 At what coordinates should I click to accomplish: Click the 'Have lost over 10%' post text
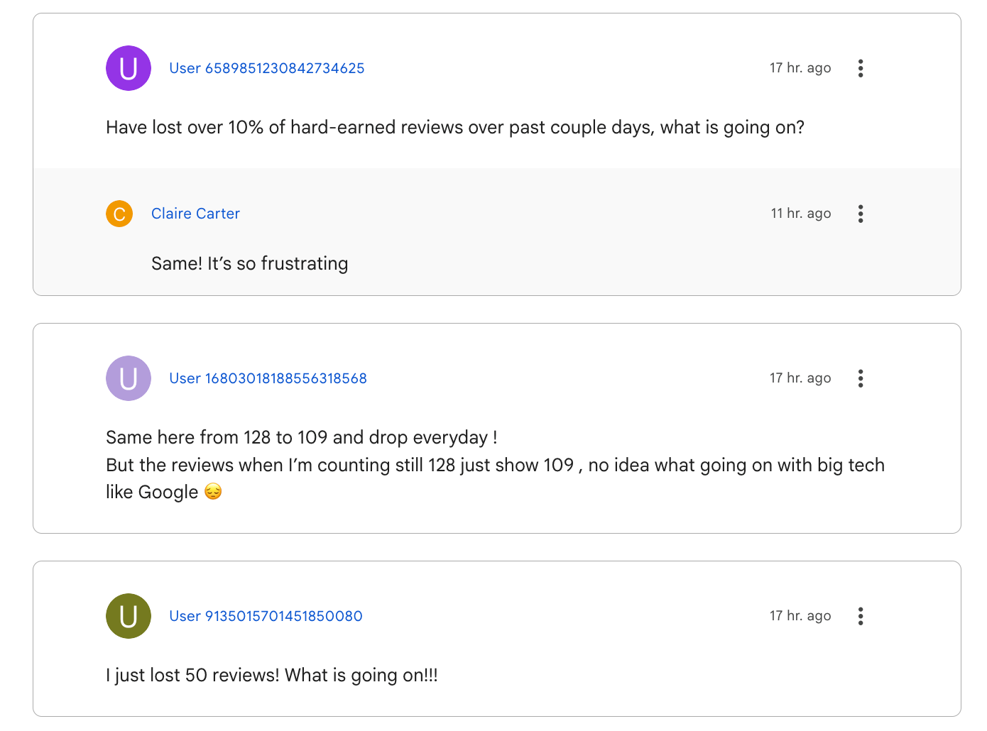[455, 128]
